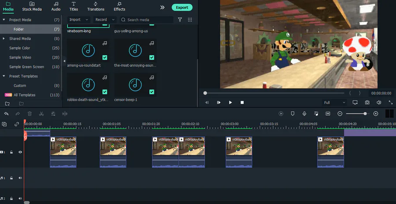Image resolution: width=396 pixels, height=204 pixels.
Task: Collapse the Project Media tree
Action: (x=4, y=20)
